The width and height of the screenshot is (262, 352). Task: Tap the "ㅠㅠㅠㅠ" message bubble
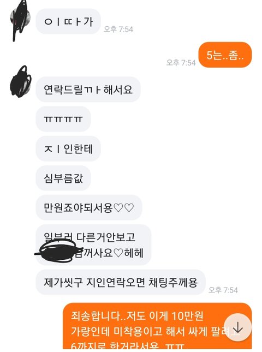pos(63,119)
